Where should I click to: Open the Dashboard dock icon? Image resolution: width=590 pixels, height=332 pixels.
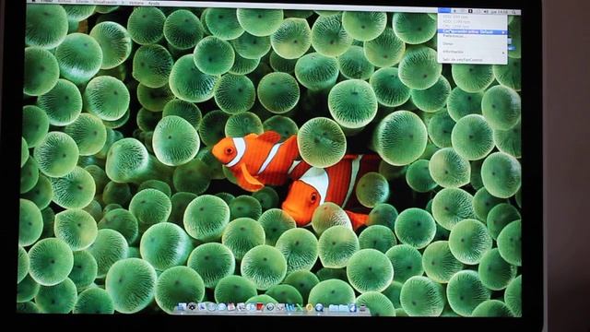pos(192,307)
